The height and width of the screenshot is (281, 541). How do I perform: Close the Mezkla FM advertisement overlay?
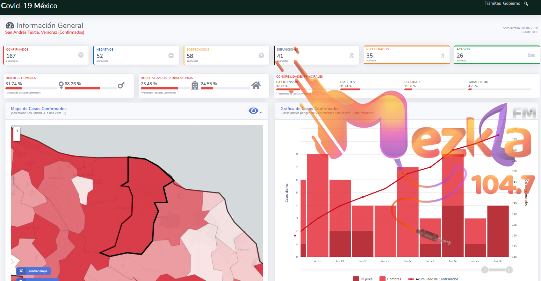tap(531, 111)
